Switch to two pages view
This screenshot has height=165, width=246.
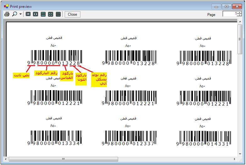pos(36,14)
